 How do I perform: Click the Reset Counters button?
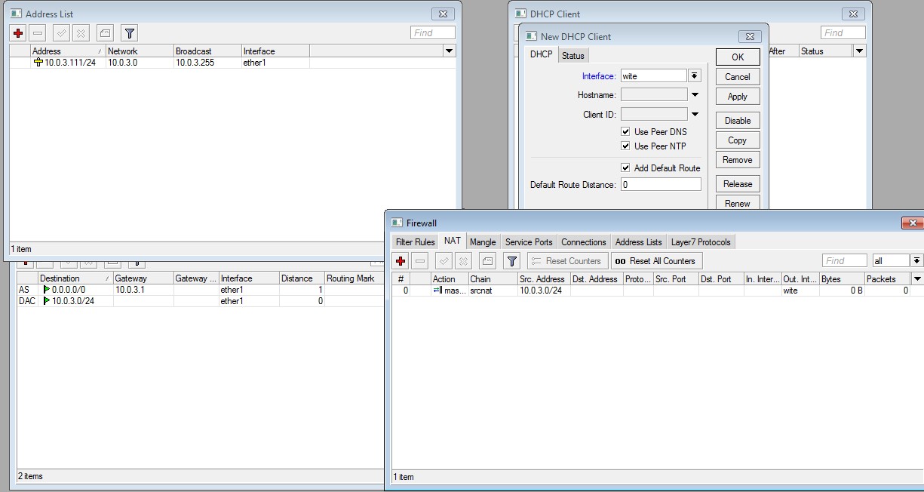(567, 261)
